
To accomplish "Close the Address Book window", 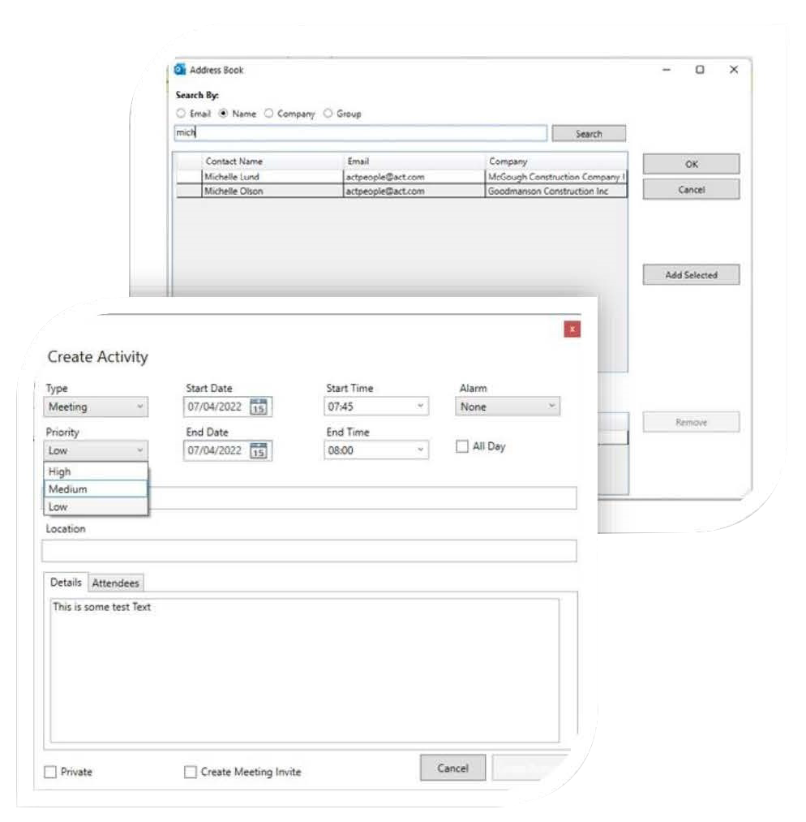I will [734, 69].
